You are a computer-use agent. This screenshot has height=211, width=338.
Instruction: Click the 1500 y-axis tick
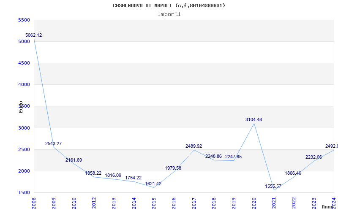[x=24, y=193]
